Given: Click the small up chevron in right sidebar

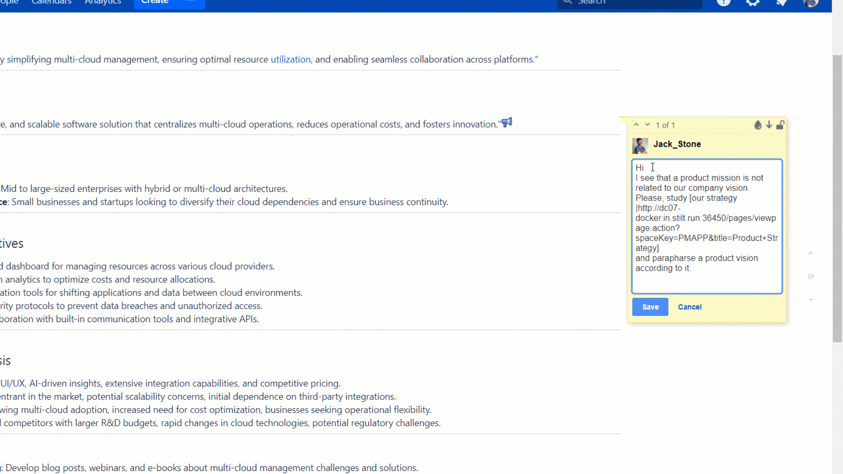Looking at the screenshot, I should pyautogui.click(x=811, y=254).
